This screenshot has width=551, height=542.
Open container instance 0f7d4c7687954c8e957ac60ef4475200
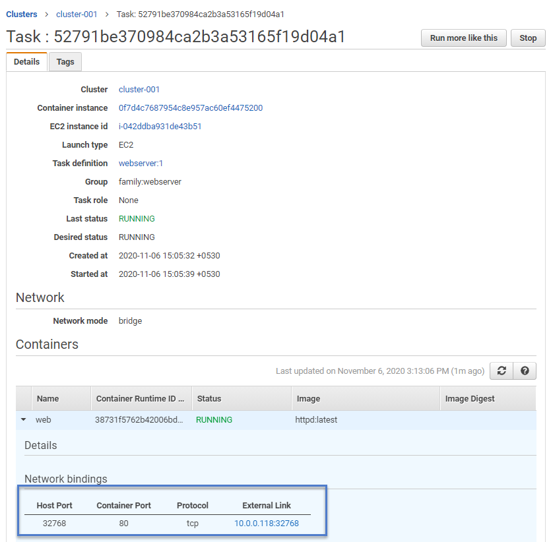tap(191, 107)
